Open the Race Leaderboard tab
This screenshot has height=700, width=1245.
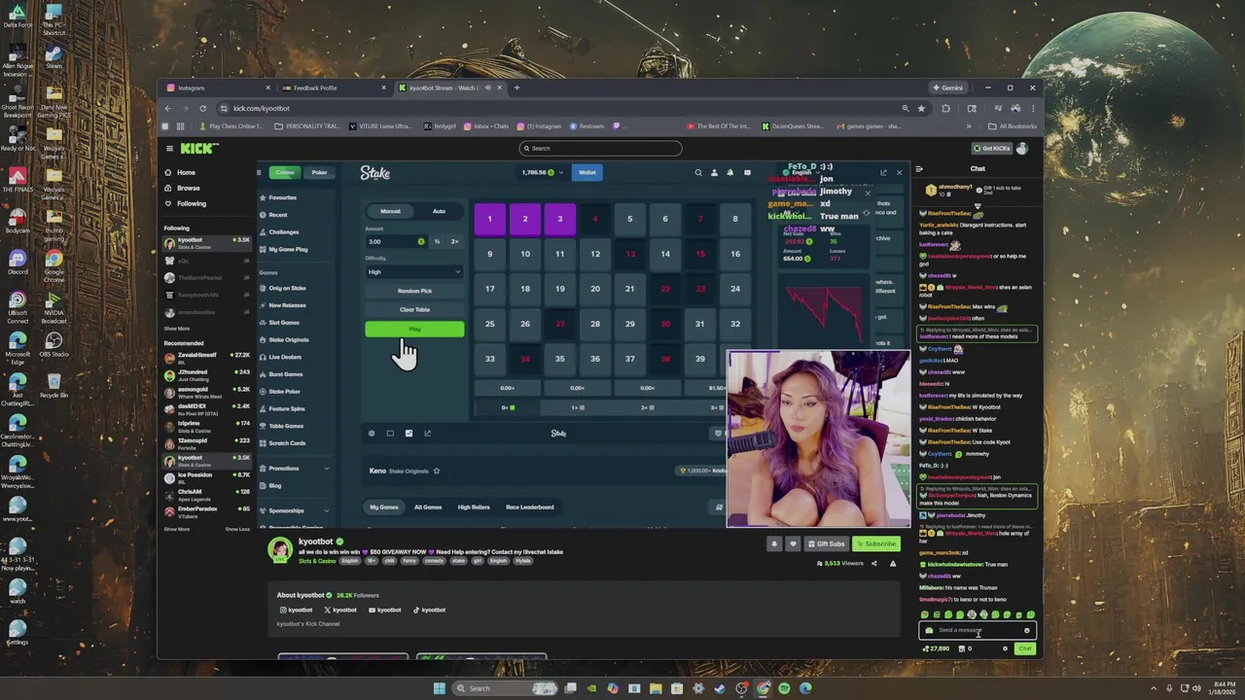point(529,507)
